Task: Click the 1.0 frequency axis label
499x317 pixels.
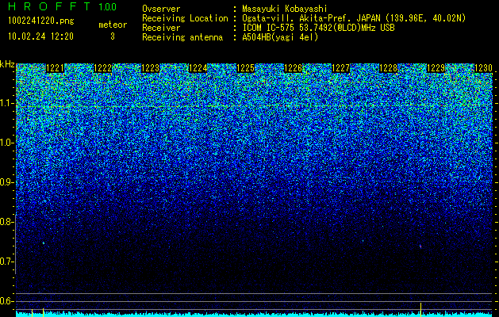Action: click(x=6, y=143)
